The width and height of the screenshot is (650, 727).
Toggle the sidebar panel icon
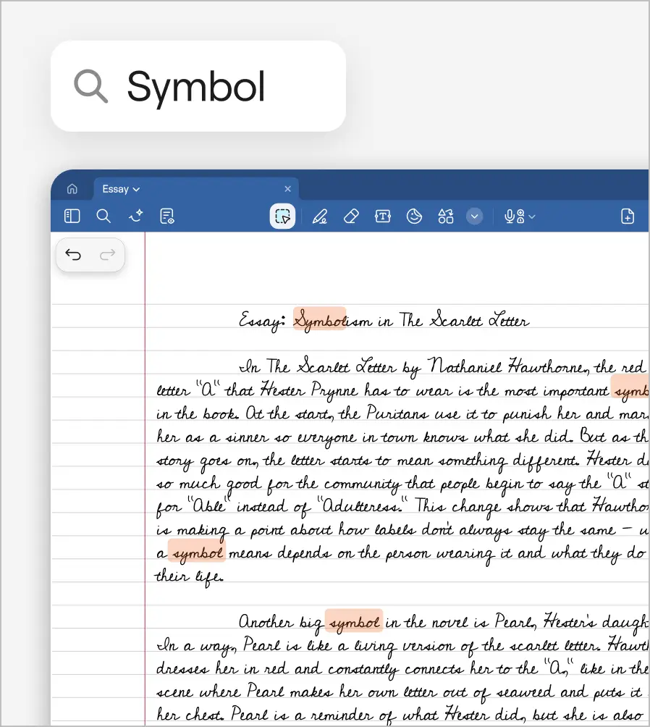[72, 216]
